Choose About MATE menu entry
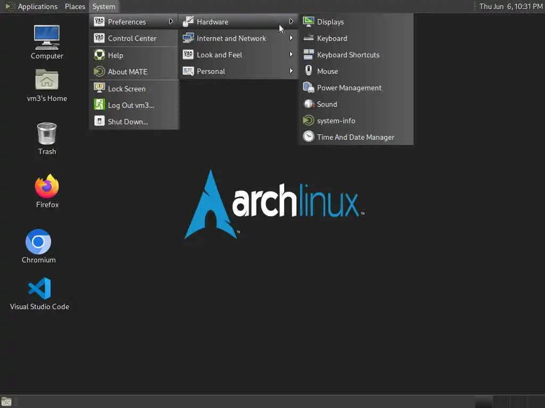Image resolution: width=545 pixels, height=408 pixels. pos(134,72)
